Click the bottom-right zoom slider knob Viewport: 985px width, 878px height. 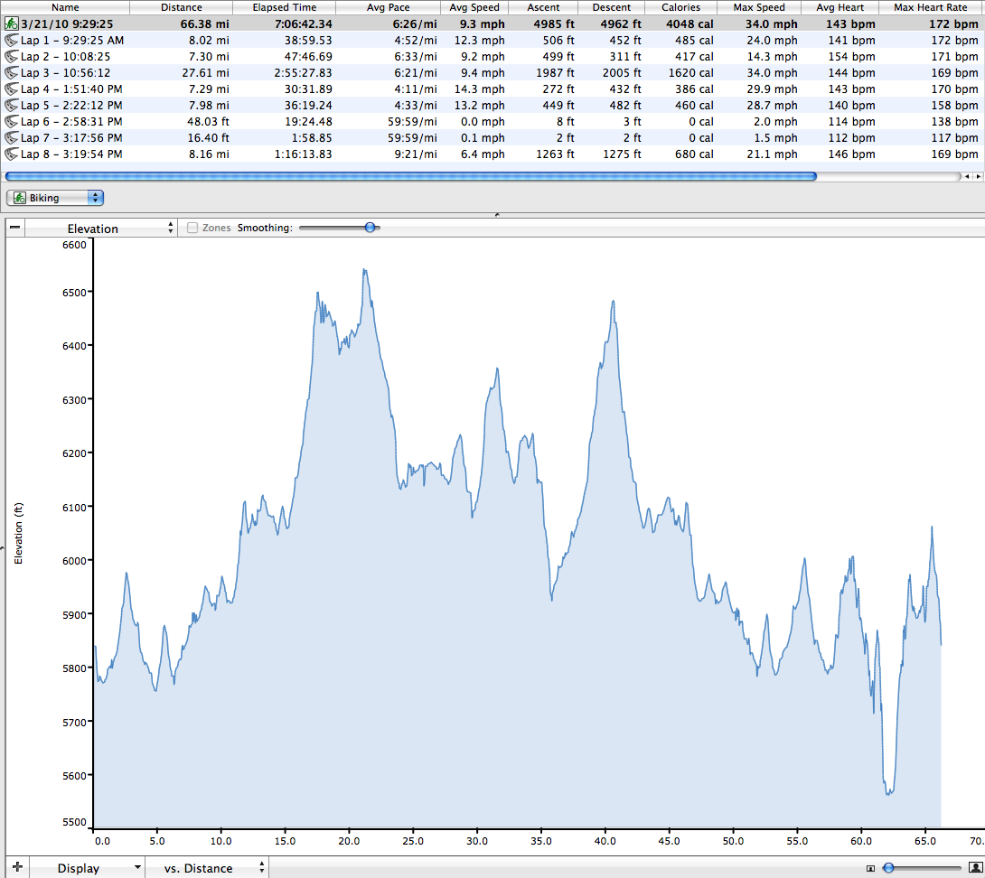pyautogui.click(x=888, y=868)
